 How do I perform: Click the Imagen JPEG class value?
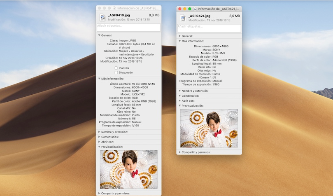(128, 41)
